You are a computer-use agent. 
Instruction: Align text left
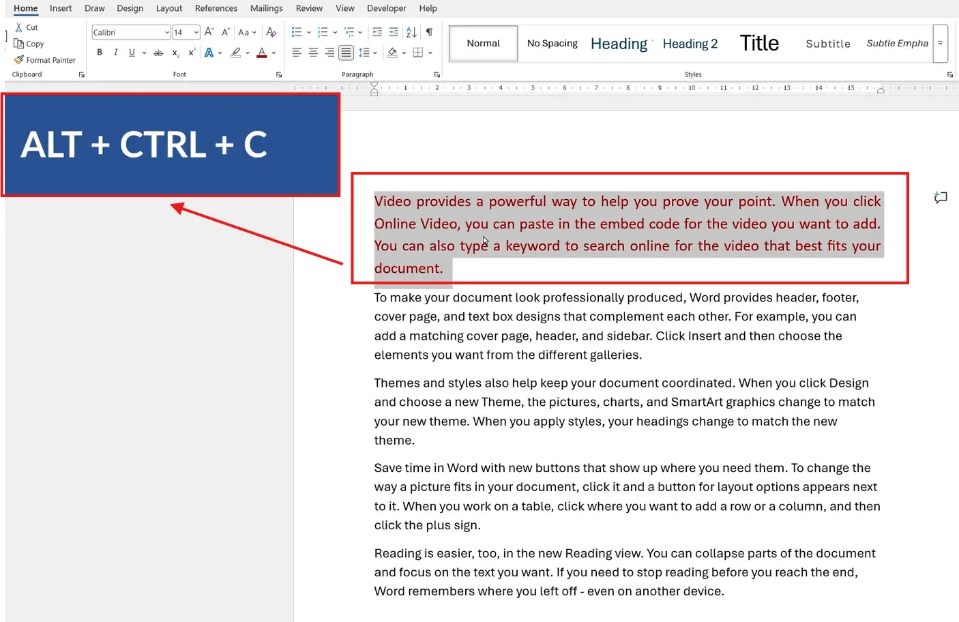297,53
